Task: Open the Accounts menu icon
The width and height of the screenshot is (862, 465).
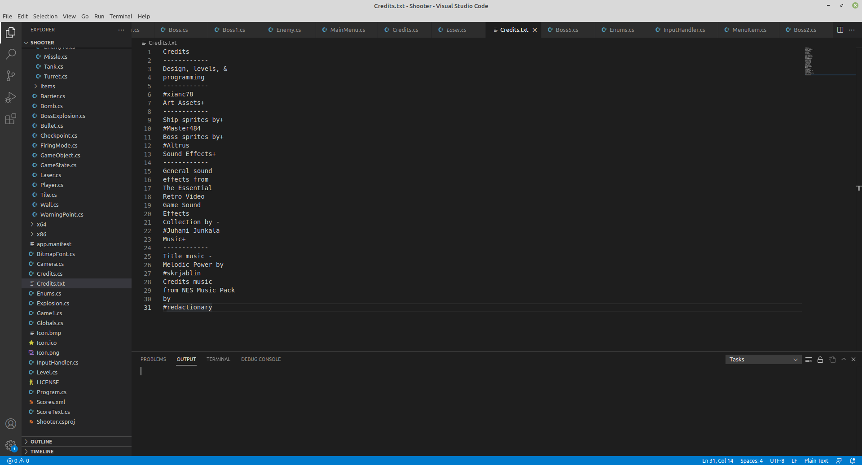Action: 11,424
